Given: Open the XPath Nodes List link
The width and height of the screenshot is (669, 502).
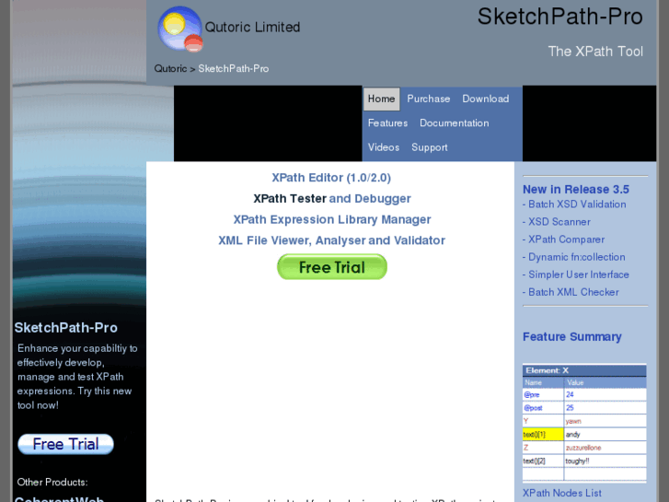Looking at the screenshot, I should (x=562, y=493).
